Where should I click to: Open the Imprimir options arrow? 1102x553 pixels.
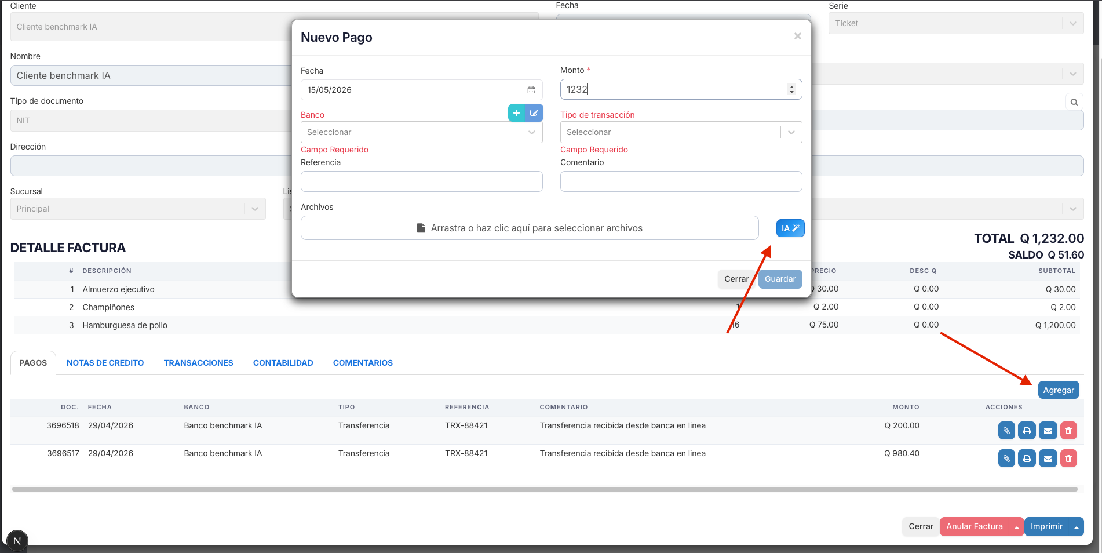(1076, 527)
